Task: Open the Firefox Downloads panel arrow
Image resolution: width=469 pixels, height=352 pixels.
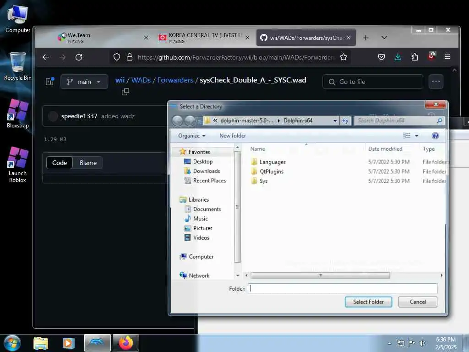Action: 398,57
